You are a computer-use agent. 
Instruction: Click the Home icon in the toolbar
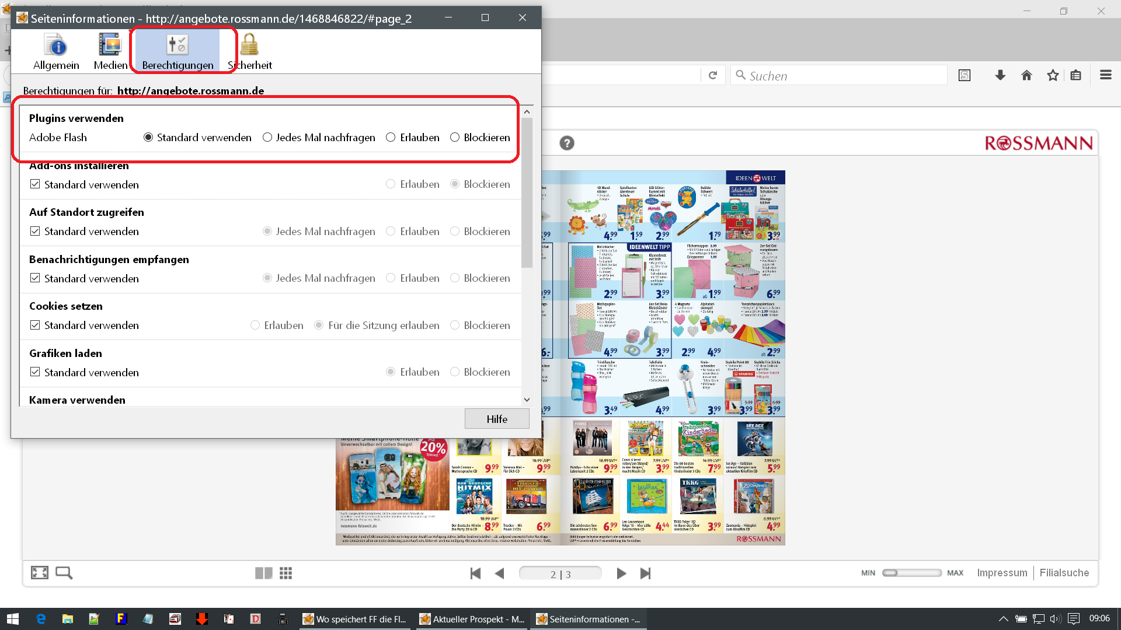click(x=1026, y=75)
